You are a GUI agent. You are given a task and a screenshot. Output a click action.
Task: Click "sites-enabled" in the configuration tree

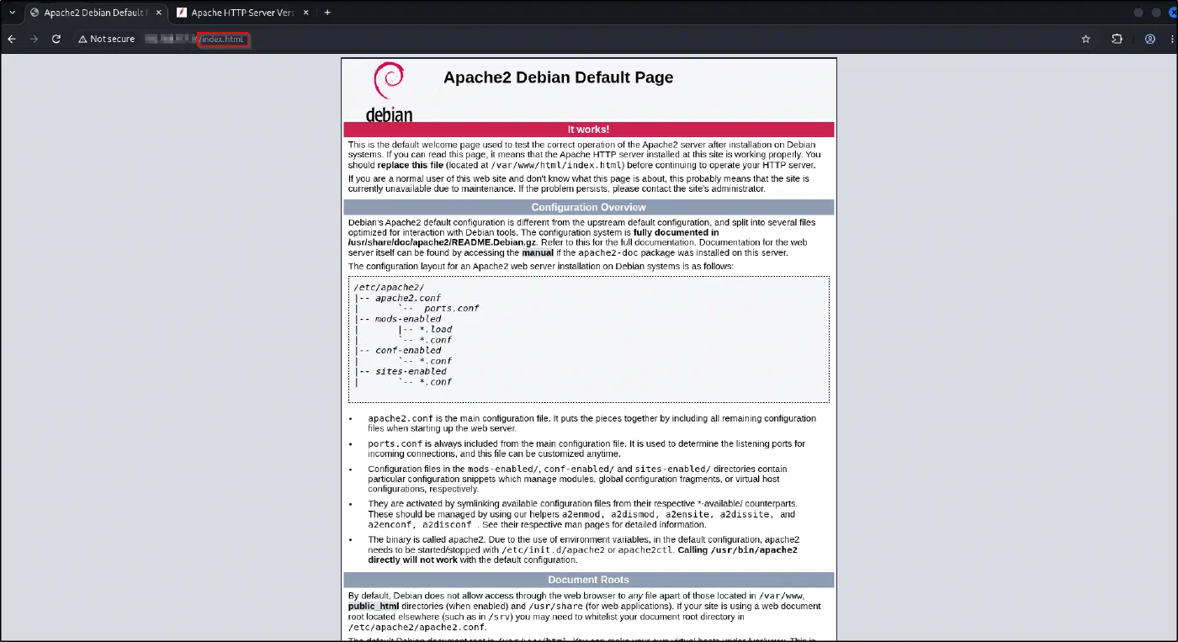click(411, 371)
